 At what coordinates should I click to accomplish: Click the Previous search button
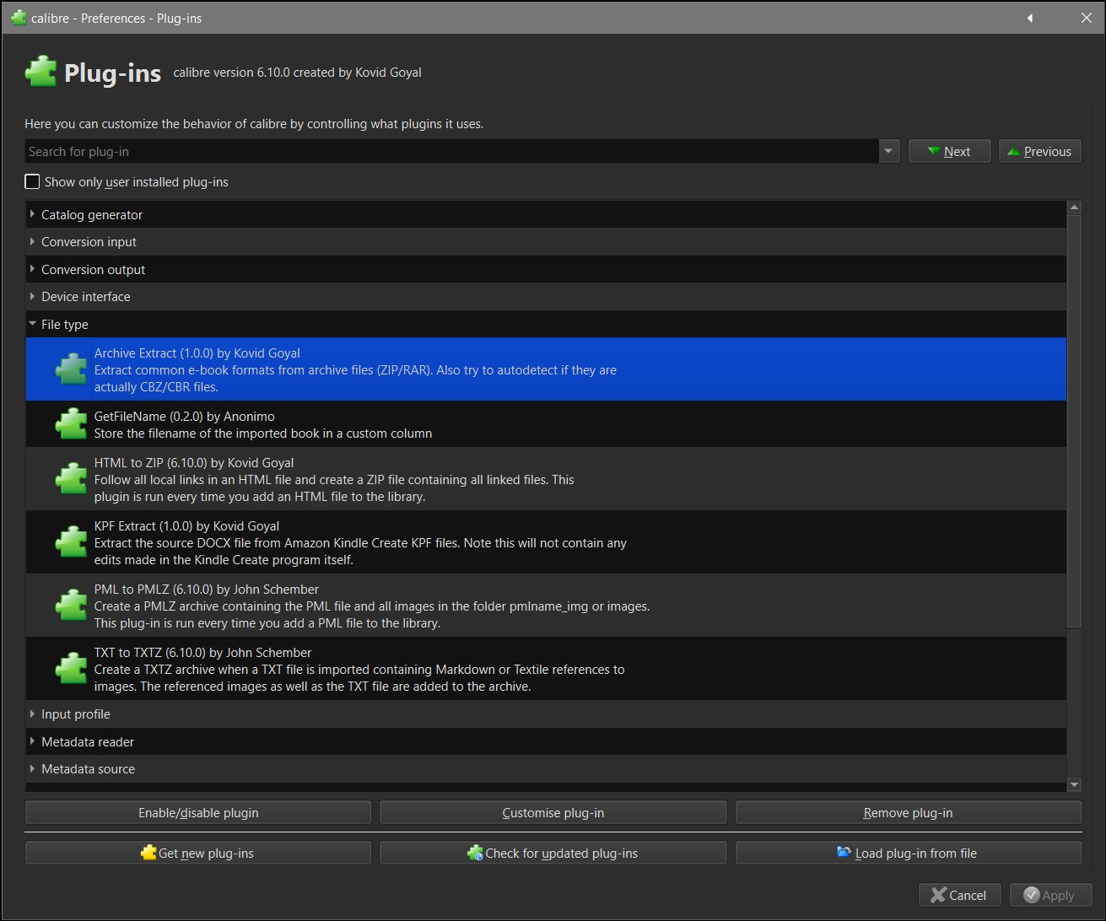coord(1039,152)
